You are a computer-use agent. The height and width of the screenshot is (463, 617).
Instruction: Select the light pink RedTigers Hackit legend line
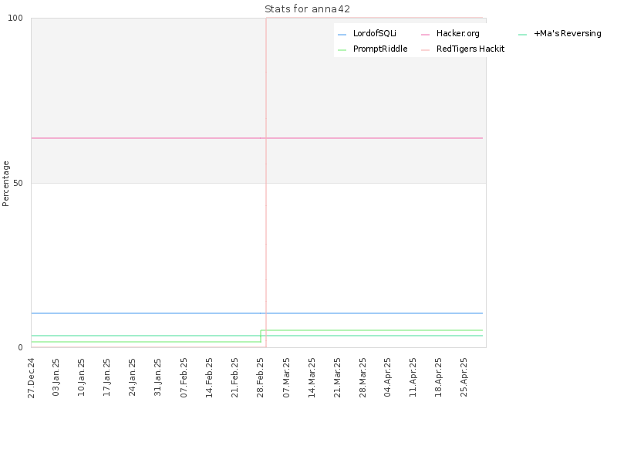tap(426, 50)
